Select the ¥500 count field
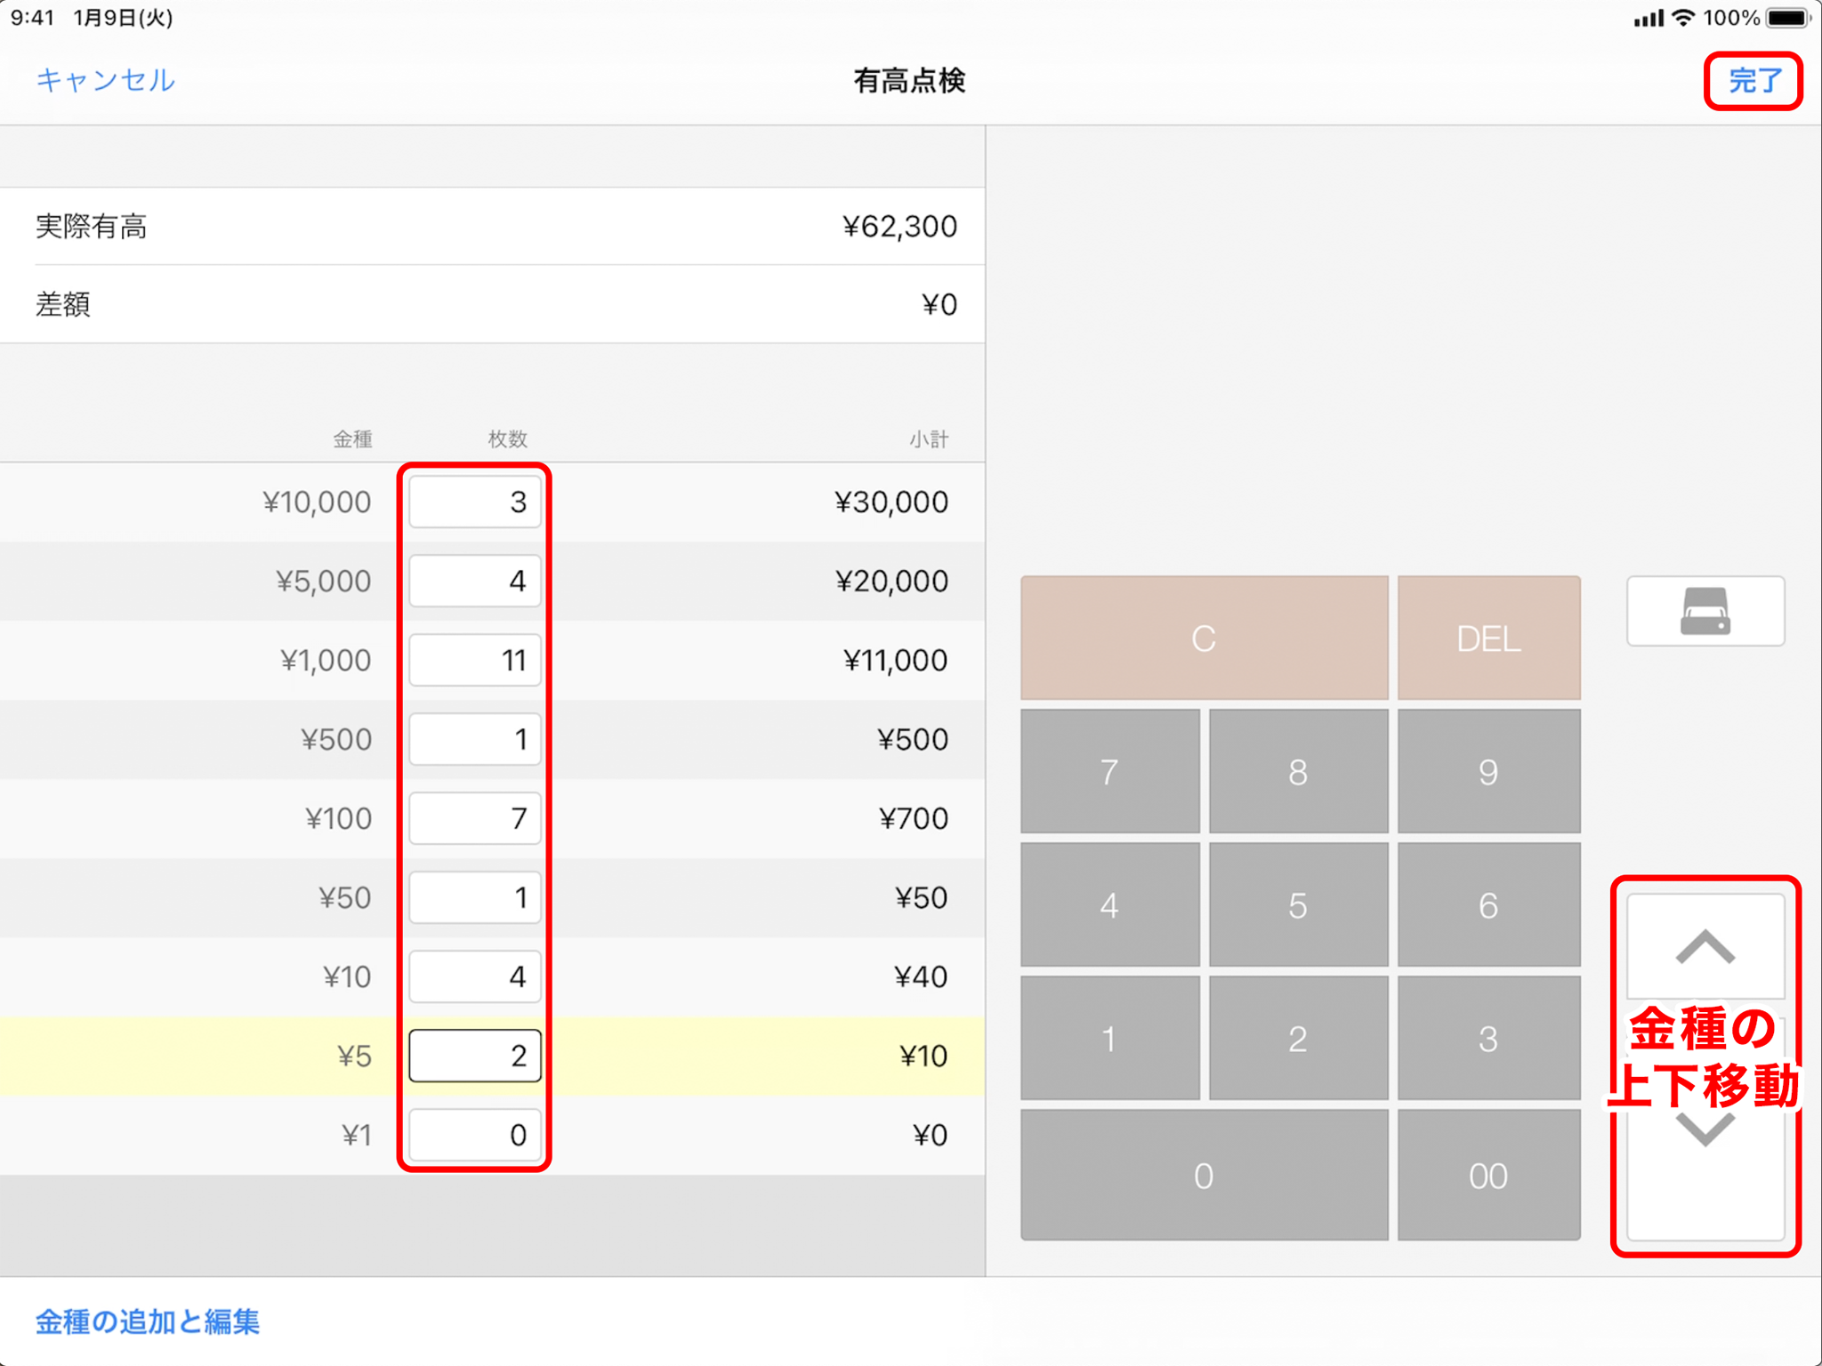Image resolution: width=1822 pixels, height=1366 pixels. coord(475,739)
